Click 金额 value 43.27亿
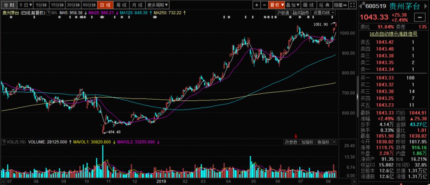The width and height of the screenshot is (430, 185). (418, 124)
